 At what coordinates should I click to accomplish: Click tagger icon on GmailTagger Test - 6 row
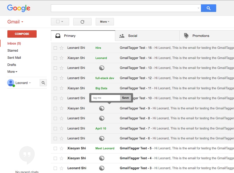102,138
